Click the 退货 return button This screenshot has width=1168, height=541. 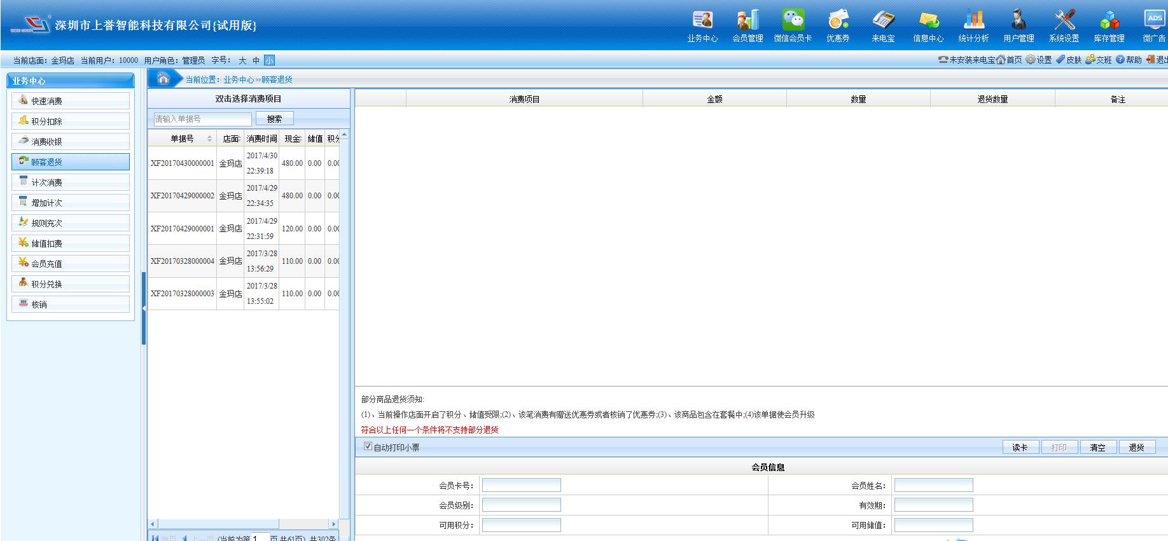tap(1136, 448)
